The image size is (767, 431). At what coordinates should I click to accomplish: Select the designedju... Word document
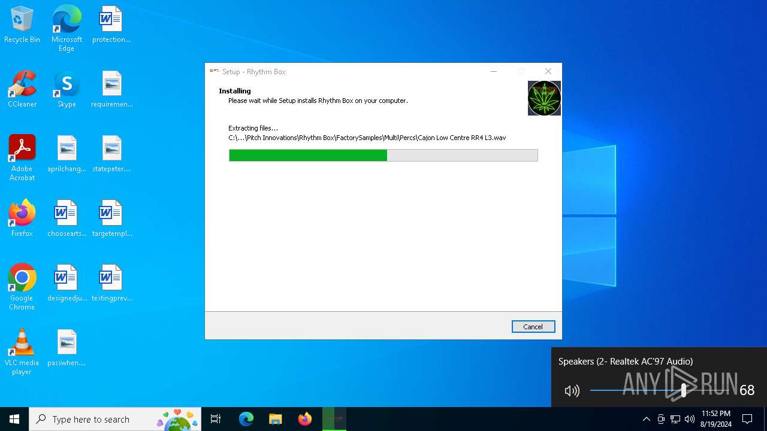tap(67, 284)
